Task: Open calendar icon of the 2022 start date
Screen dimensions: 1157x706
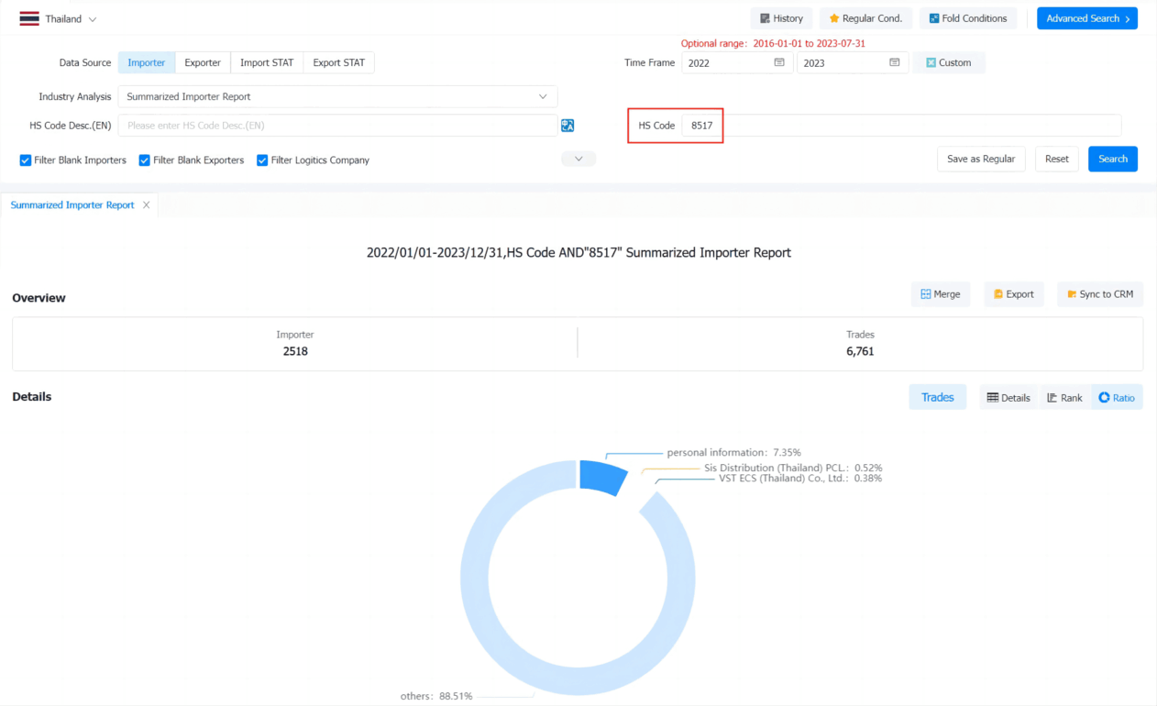Action: [779, 62]
